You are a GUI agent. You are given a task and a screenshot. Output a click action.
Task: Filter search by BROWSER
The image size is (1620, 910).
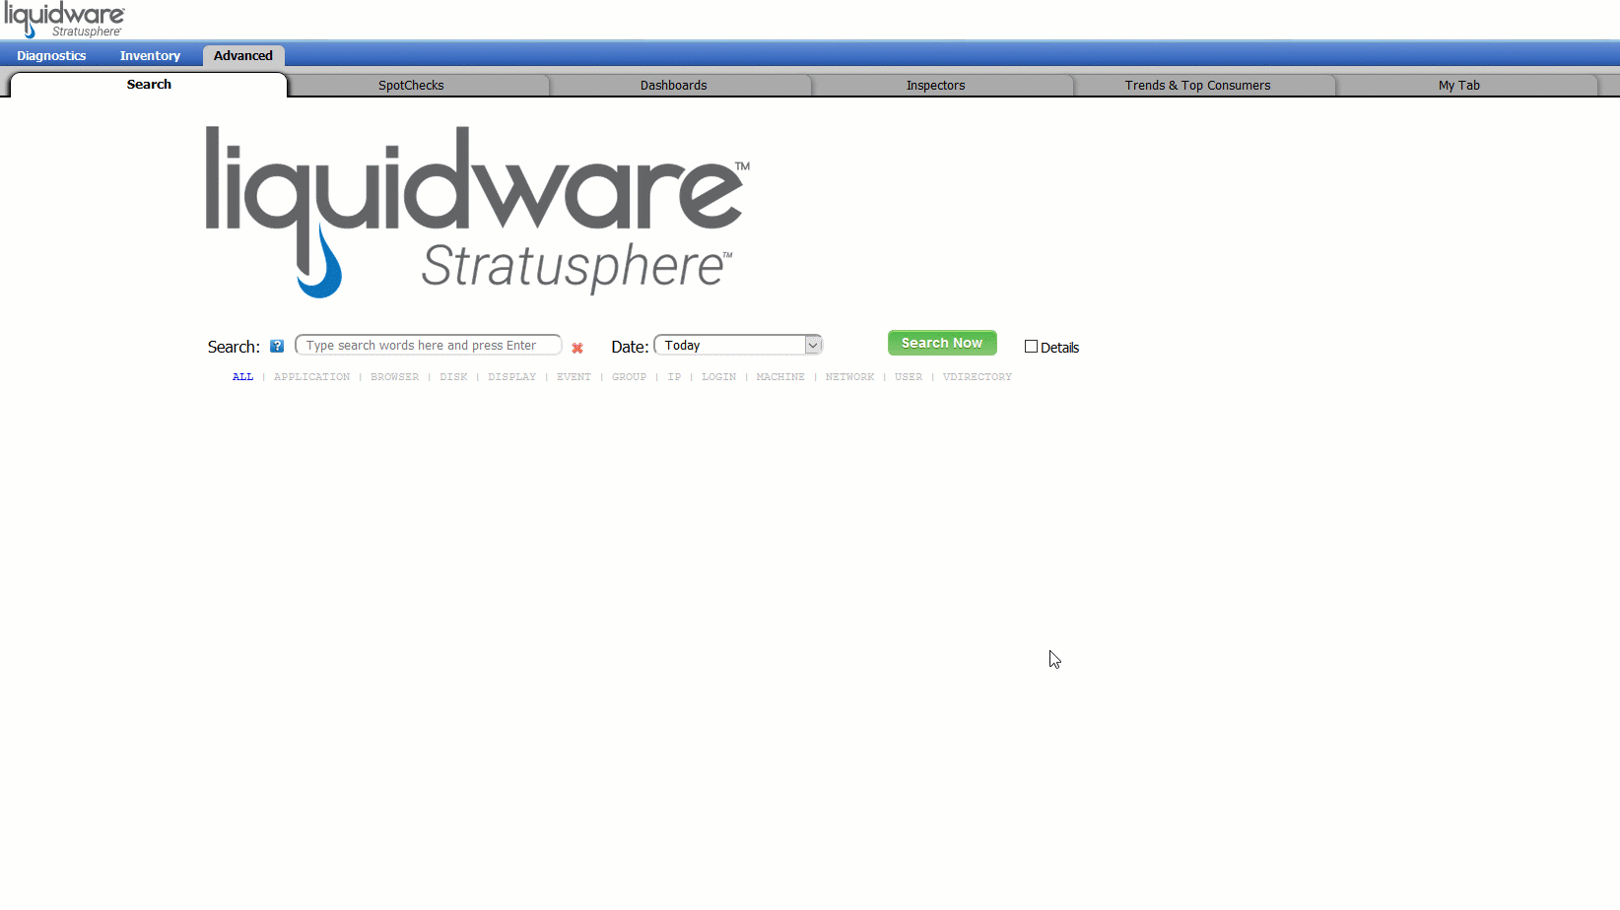coord(394,377)
